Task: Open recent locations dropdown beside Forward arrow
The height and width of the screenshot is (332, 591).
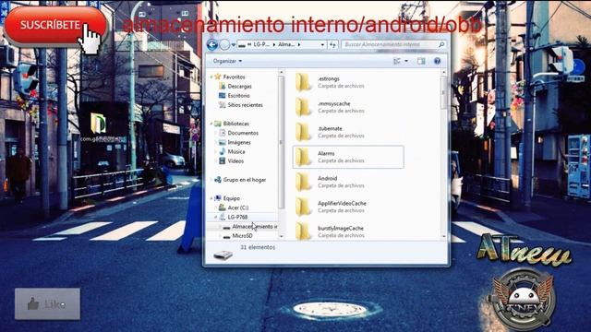Action: point(234,45)
